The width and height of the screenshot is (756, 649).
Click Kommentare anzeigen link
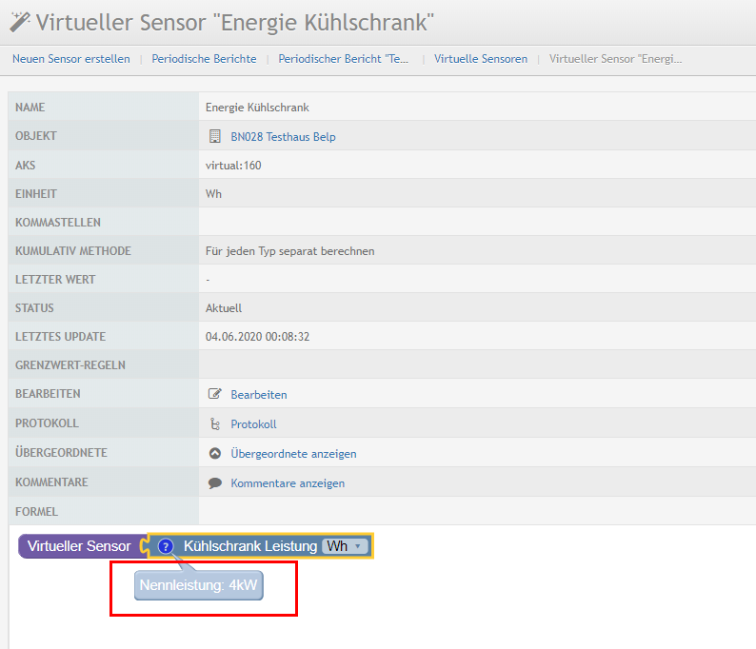click(x=288, y=482)
